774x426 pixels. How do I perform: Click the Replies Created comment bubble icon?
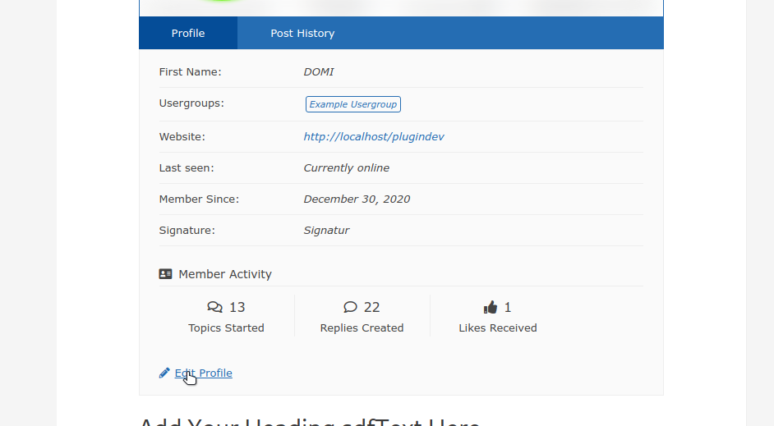coord(350,307)
